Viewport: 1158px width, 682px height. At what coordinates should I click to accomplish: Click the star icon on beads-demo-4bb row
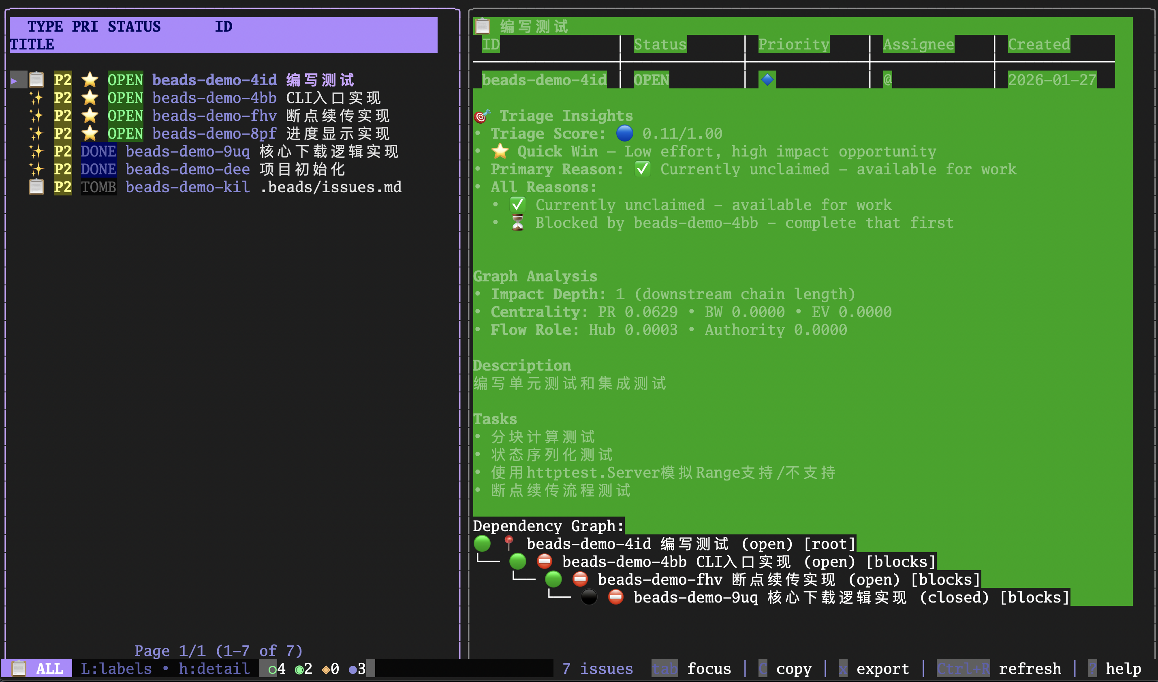[90, 97]
